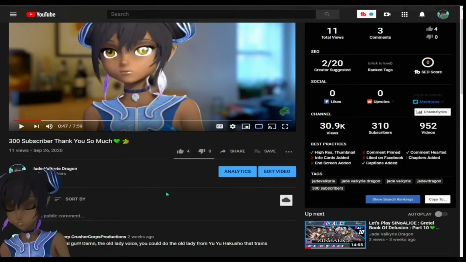
Task: Open the SORT BY comments dropdown
Action: 70,199
